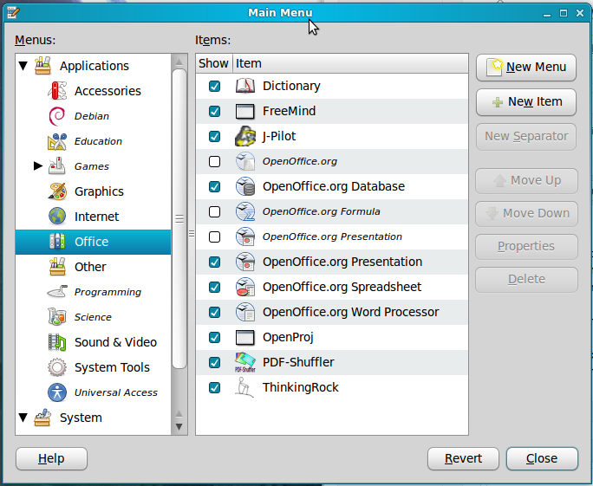Click the FreeMind window icon
This screenshot has width=593, height=486.
(245, 111)
